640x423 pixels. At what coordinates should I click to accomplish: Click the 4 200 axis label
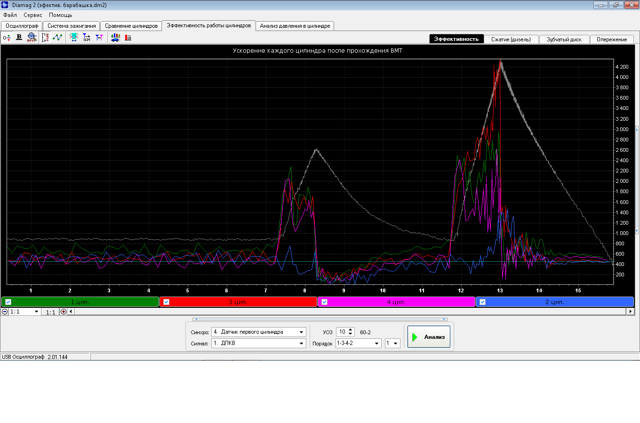[622, 67]
